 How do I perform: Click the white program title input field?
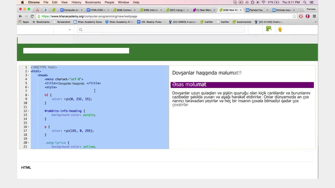click(x=76, y=51)
